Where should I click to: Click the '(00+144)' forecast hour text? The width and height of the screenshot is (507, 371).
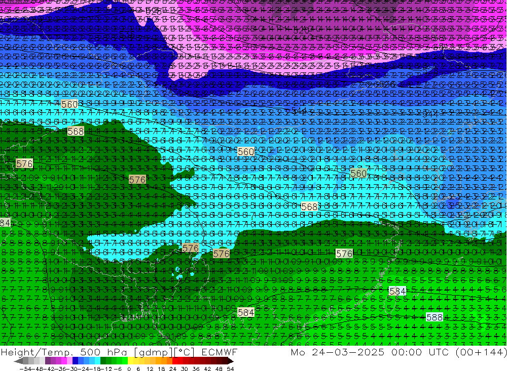pos(481,352)
